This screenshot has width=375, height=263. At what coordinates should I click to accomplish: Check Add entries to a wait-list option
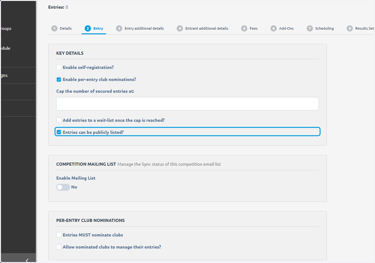point(59,120)
